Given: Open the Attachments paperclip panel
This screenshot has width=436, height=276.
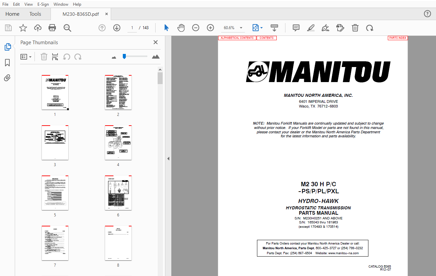Looking at the screenshot, I should 7,78.
